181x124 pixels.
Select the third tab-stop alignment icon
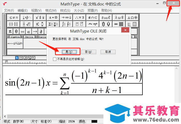(x=25, y=58)
